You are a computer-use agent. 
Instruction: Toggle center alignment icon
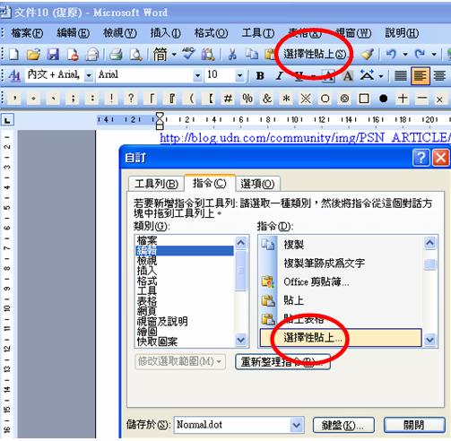coord(439,75)
